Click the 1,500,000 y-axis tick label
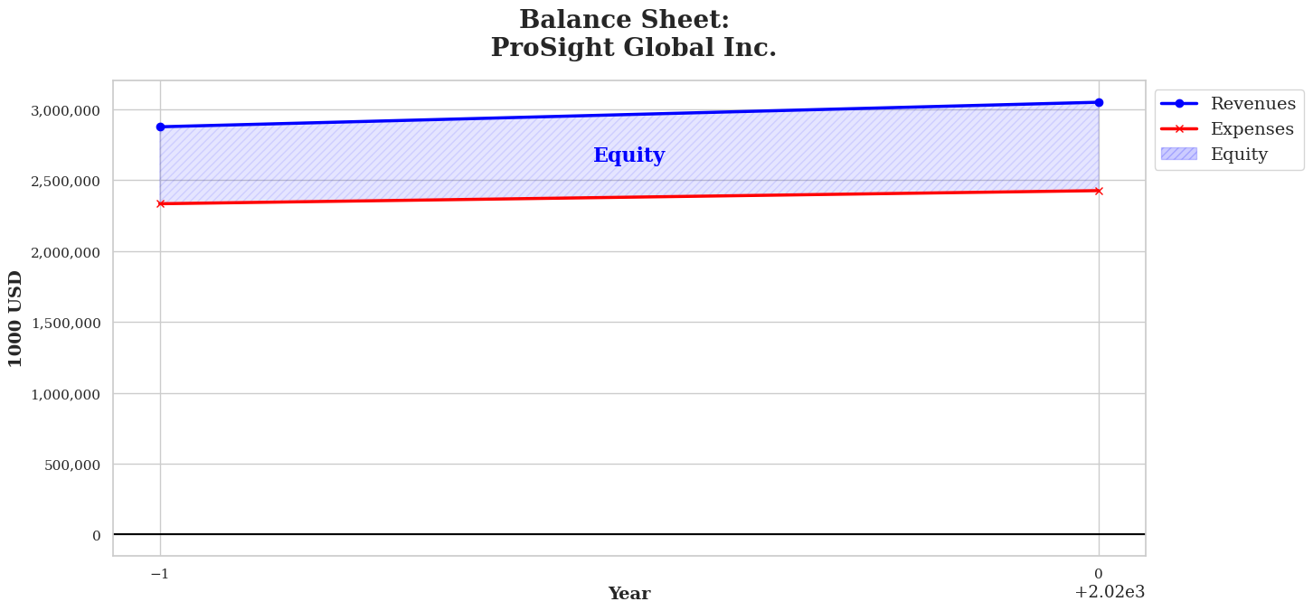 click(x=65, y=323)
